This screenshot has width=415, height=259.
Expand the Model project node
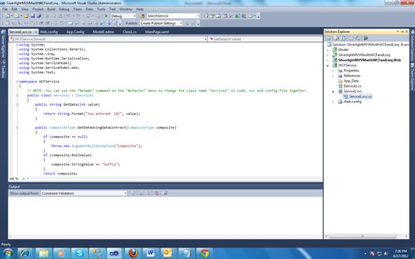click(x=328, y=50)
